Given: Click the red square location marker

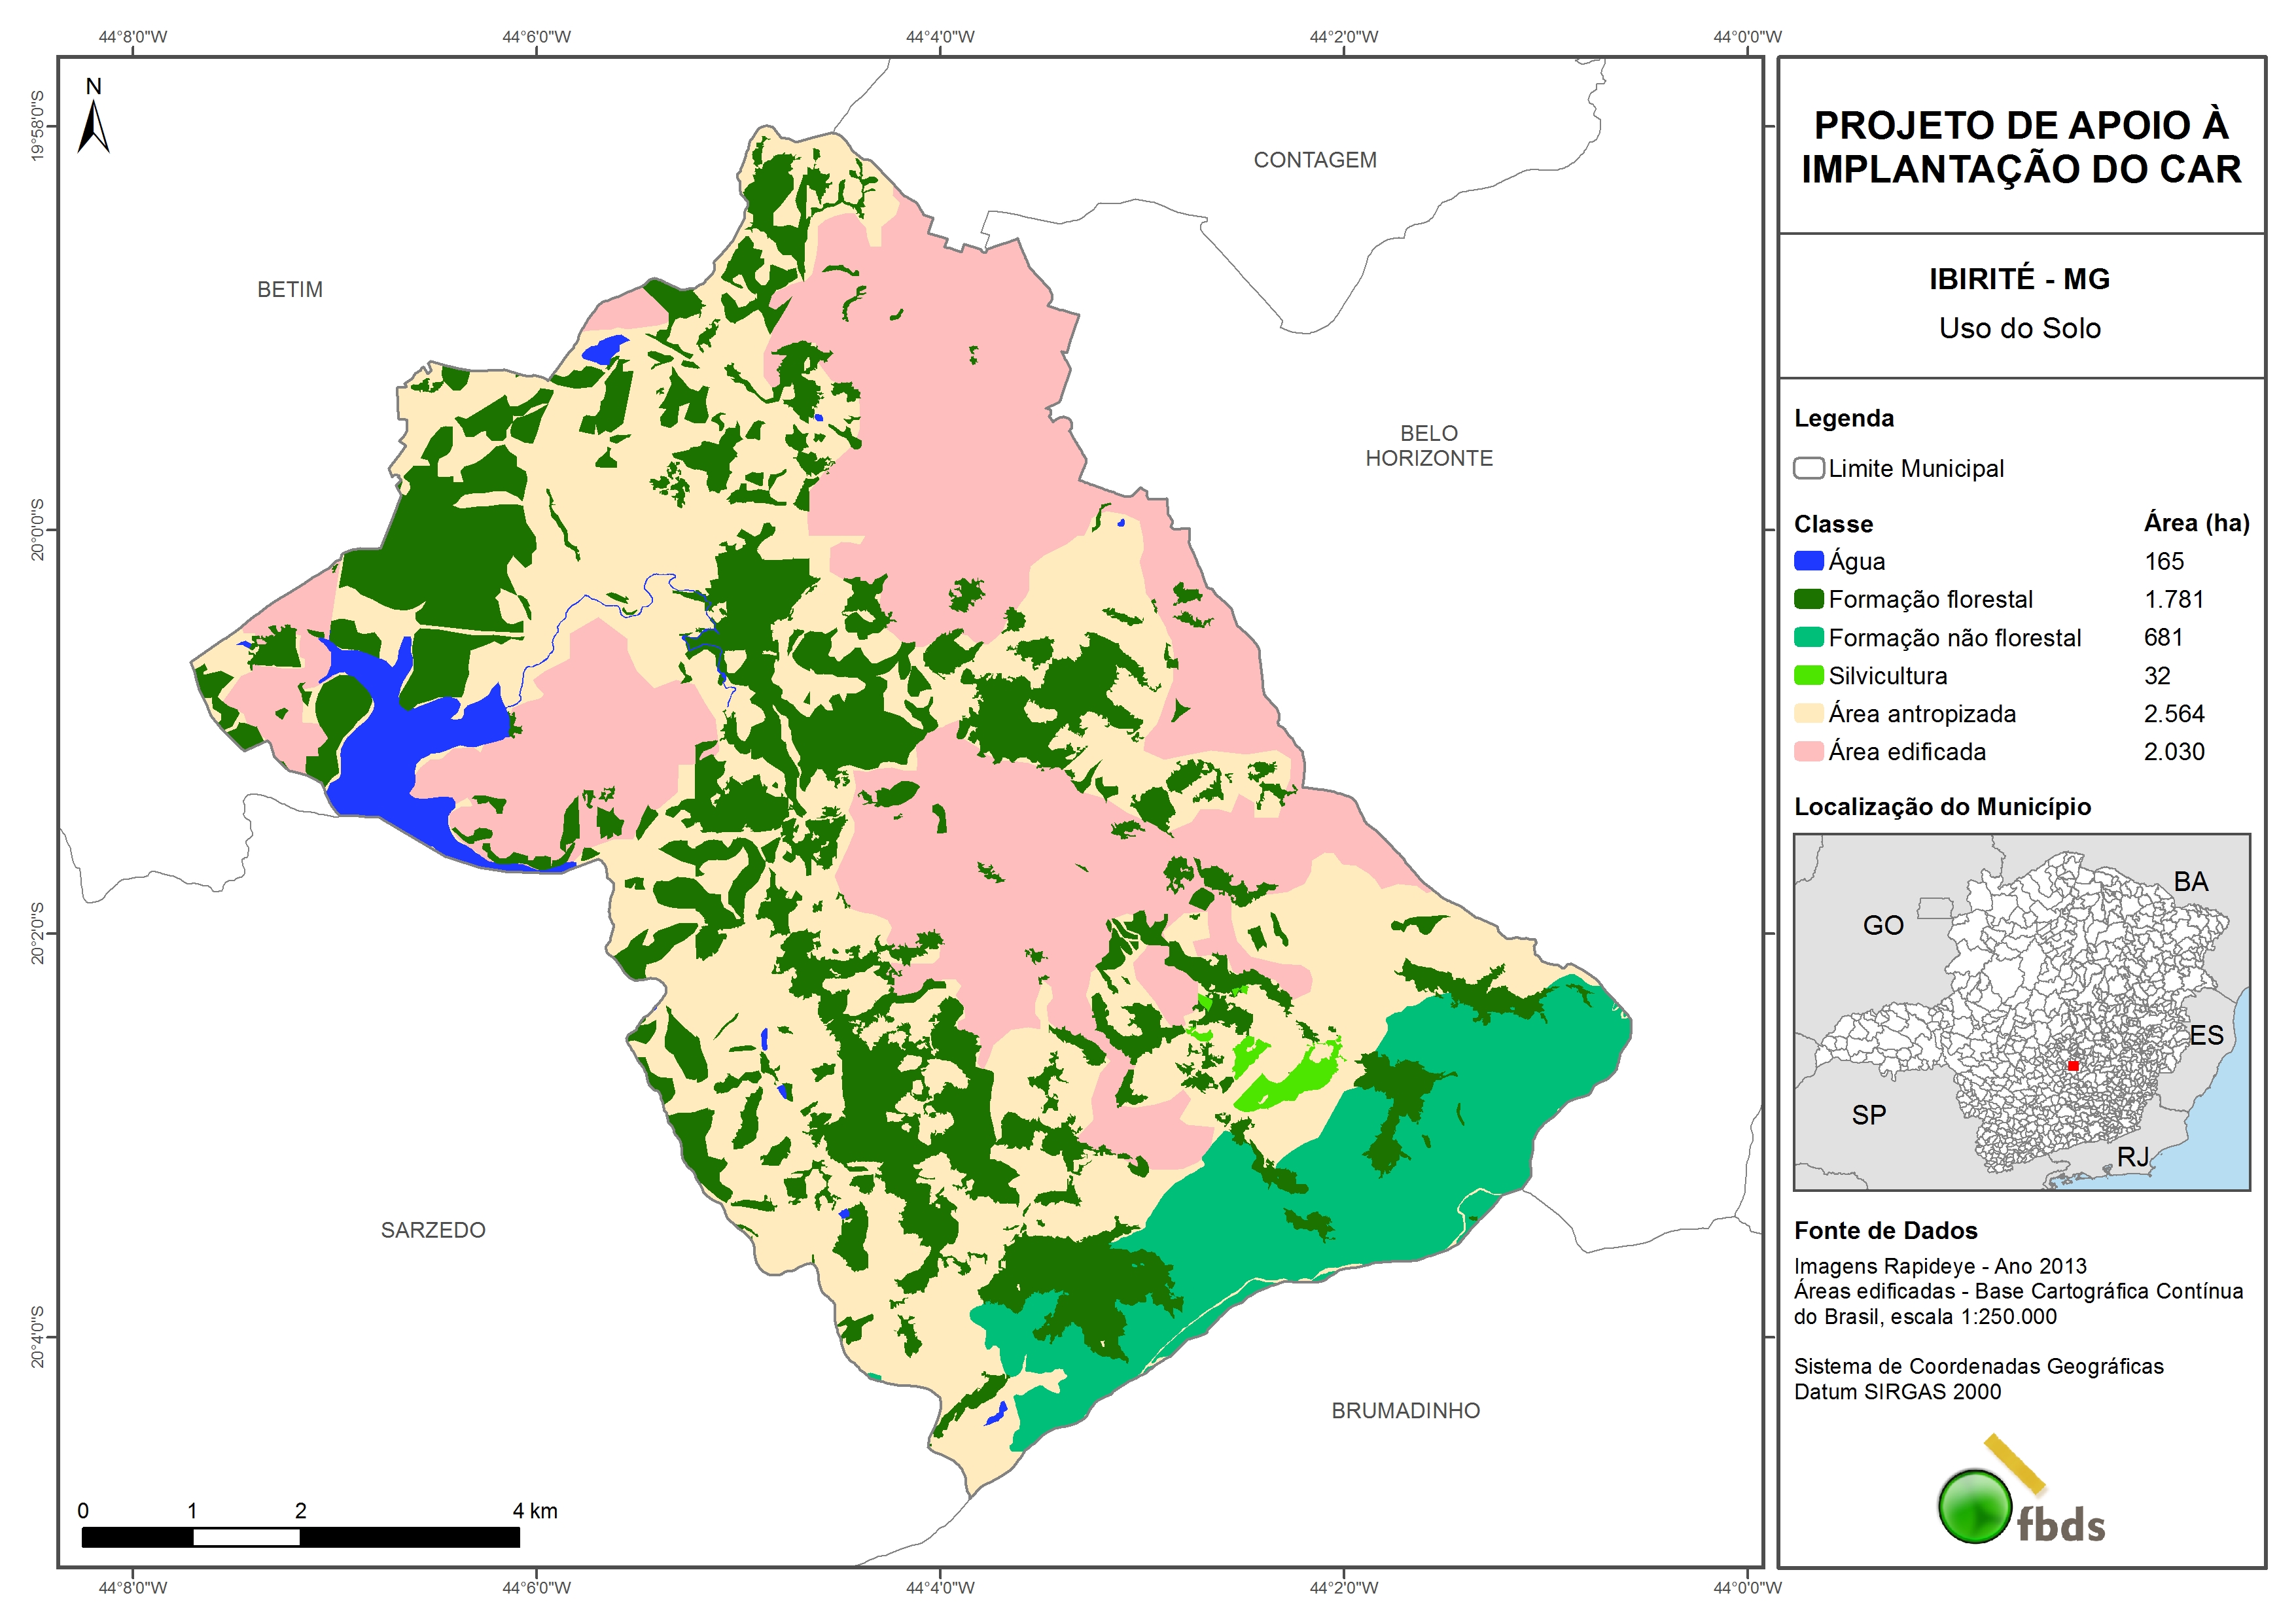Looking at the screenshot, I should pos(2073,1066).
